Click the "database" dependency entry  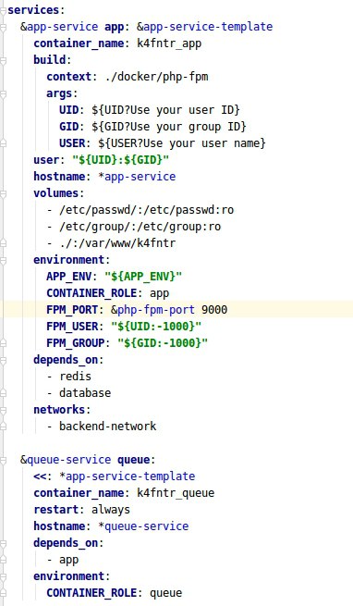[x=85, y=393]
